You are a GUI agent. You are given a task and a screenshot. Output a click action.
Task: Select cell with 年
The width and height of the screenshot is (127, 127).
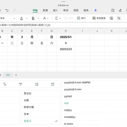click(12, 37)
